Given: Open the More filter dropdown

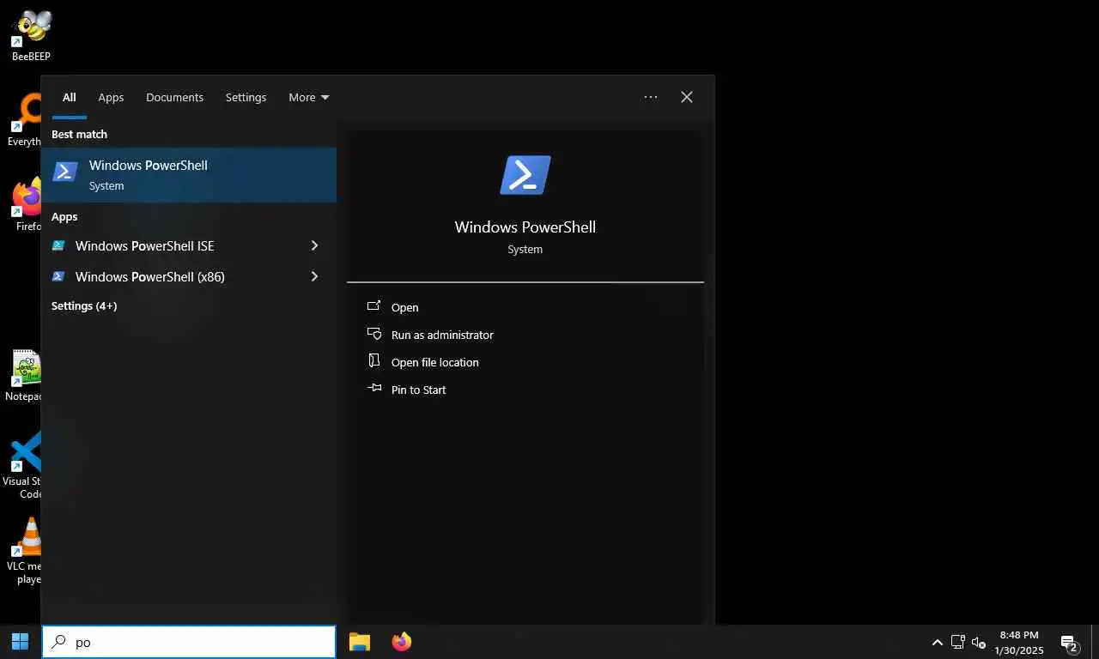Looking at the screenshot, I should (309, 97).
